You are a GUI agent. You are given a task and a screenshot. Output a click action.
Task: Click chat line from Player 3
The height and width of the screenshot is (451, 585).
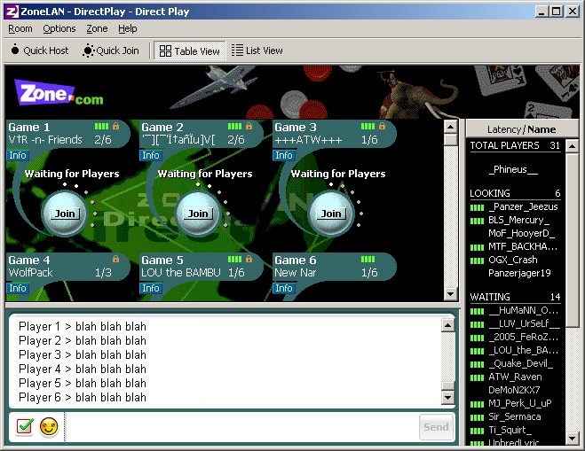(x=82, y=355)
